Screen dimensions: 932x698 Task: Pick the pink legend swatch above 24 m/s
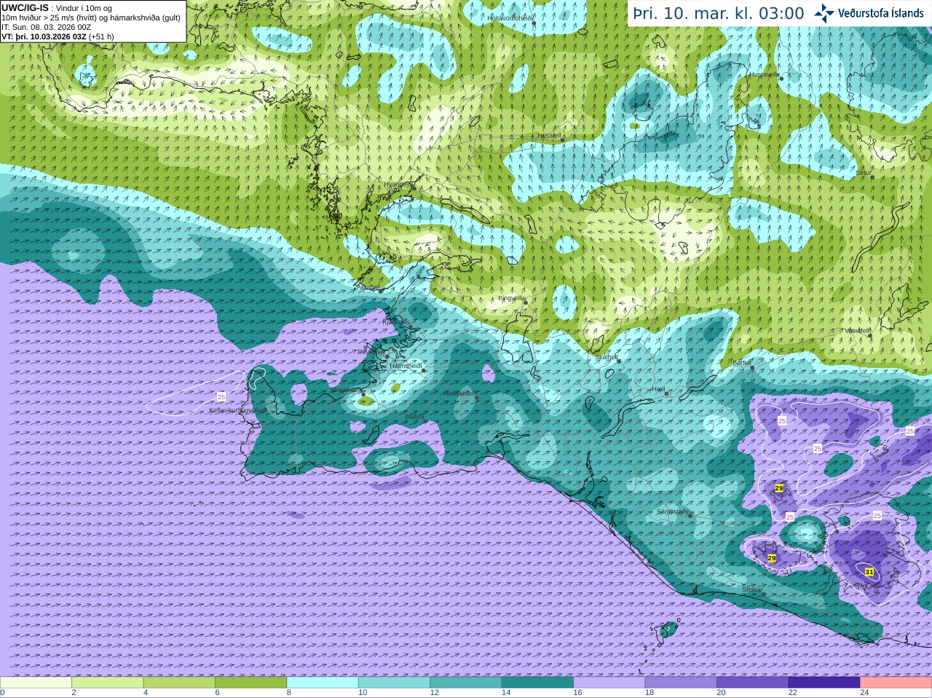tap(896, 683)
